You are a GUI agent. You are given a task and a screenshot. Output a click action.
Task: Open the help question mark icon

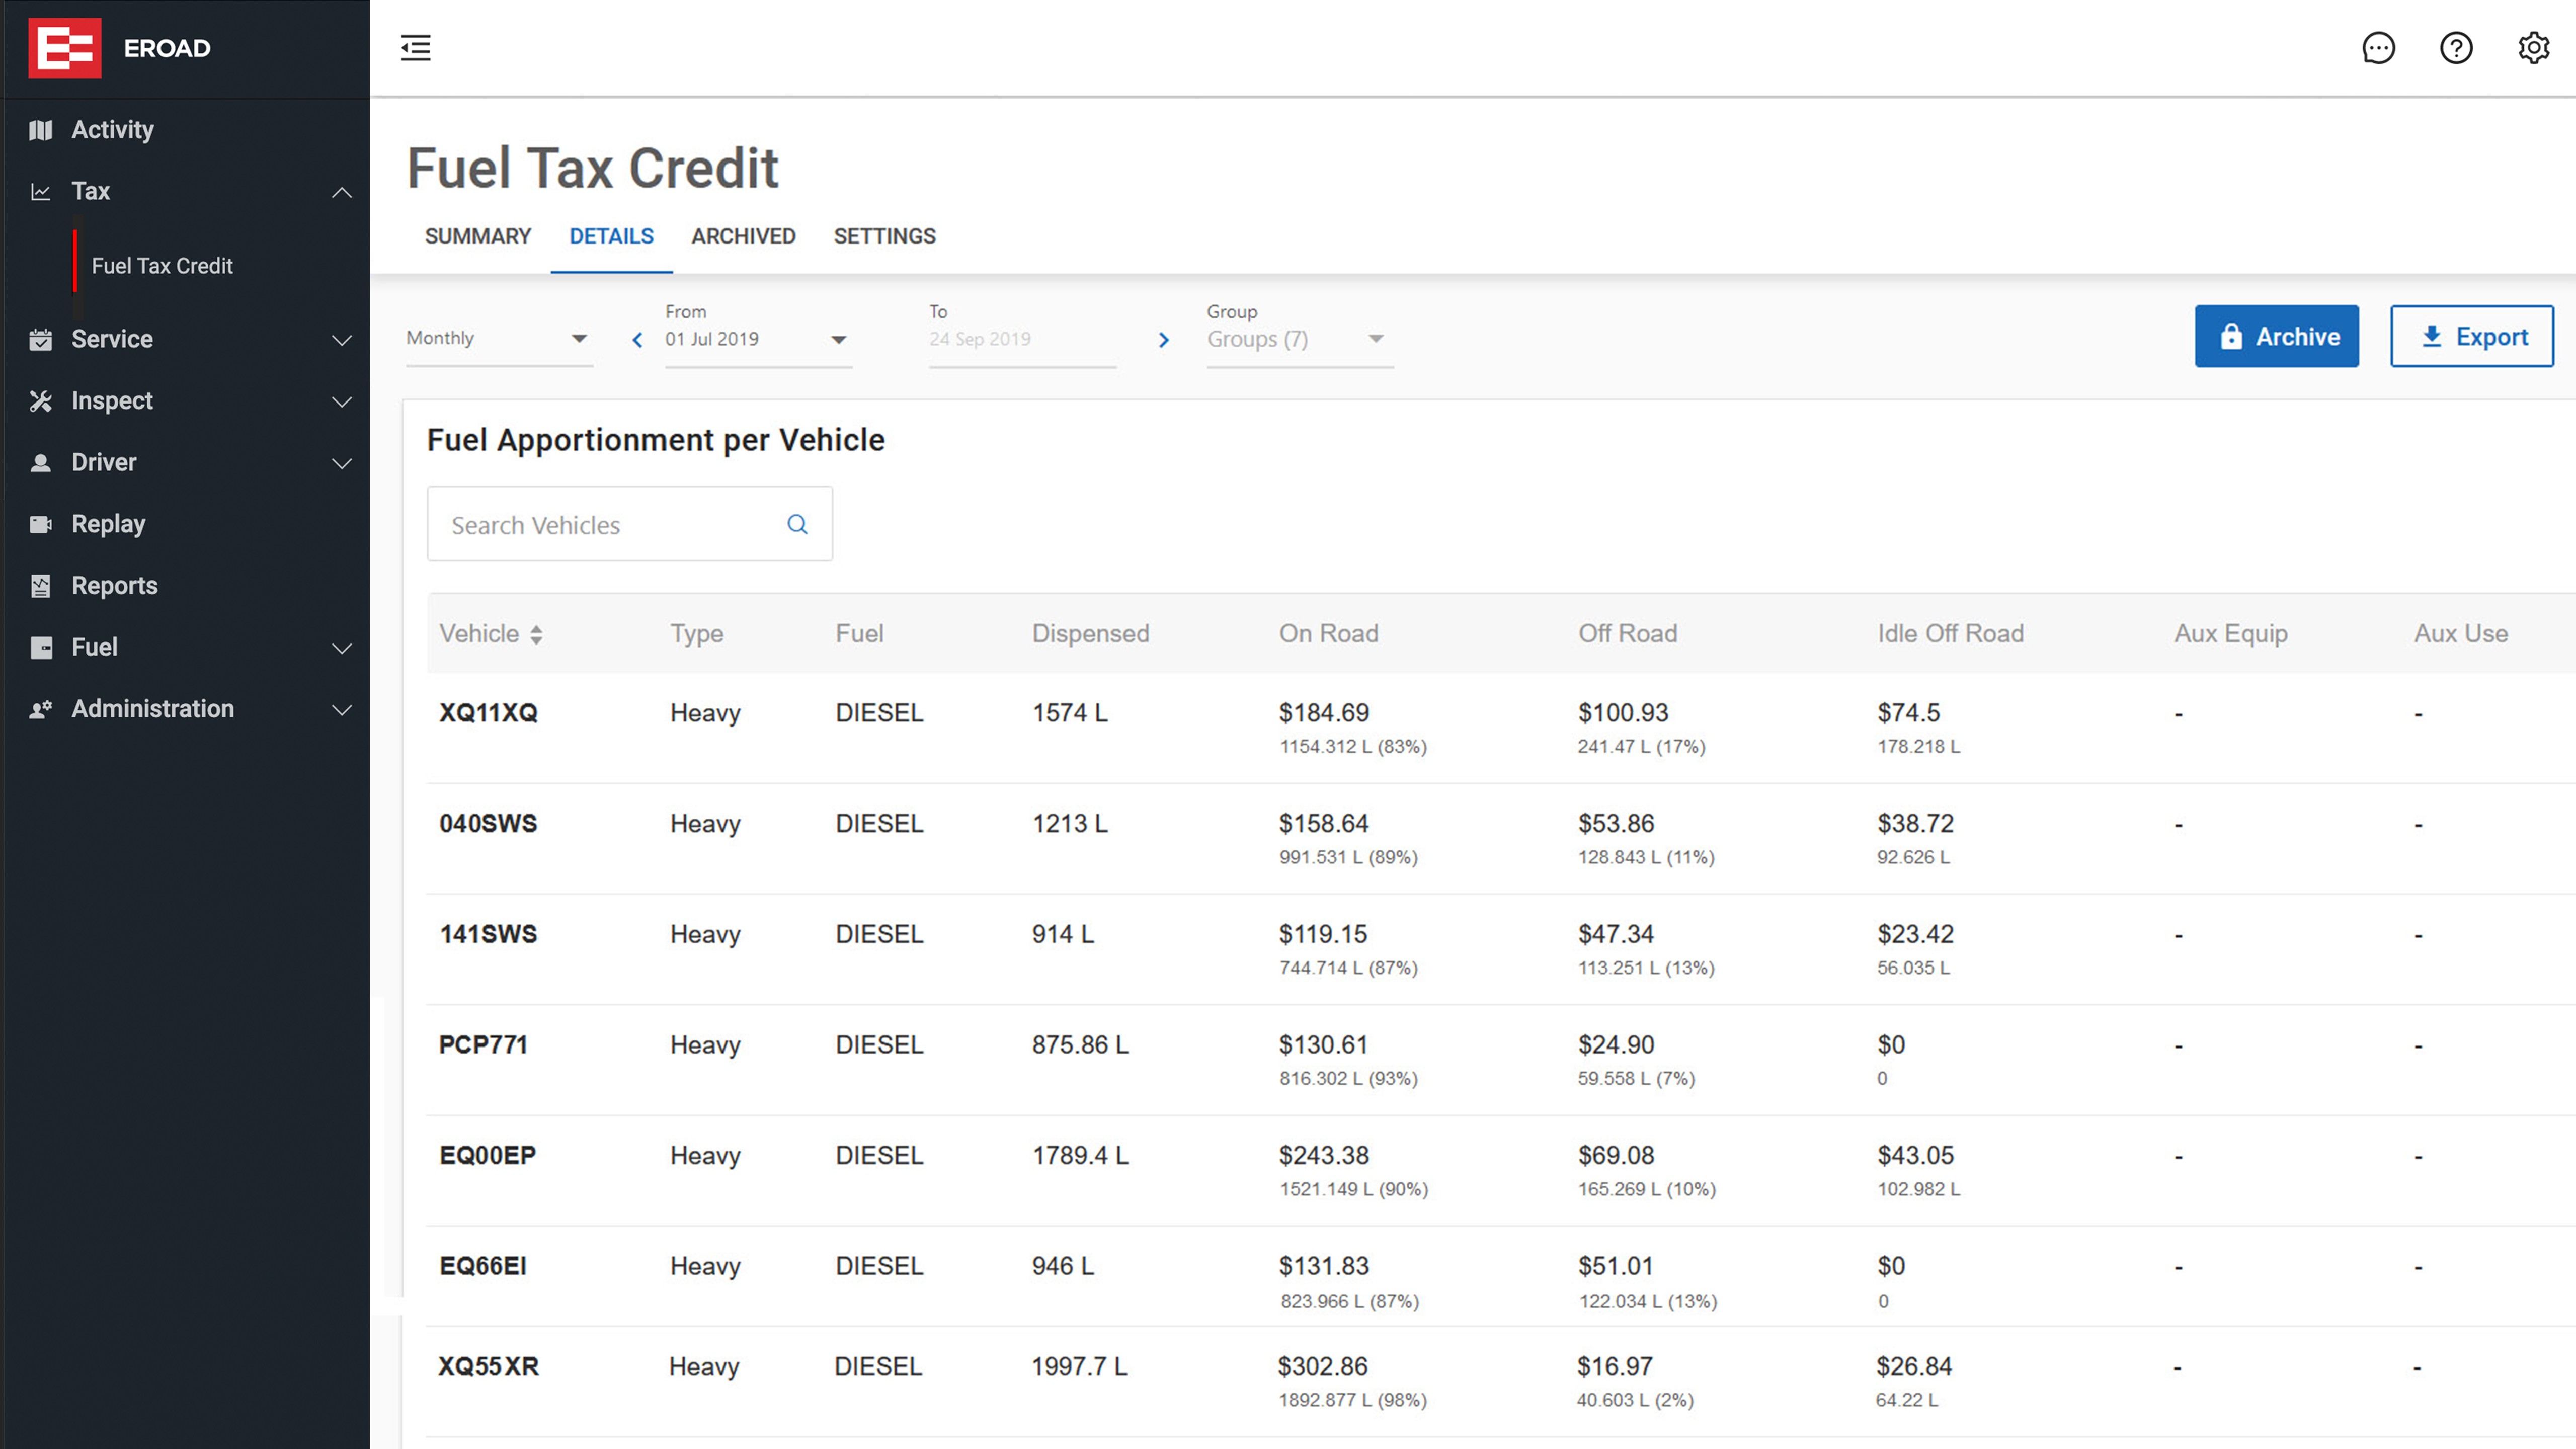(2456, 48)
